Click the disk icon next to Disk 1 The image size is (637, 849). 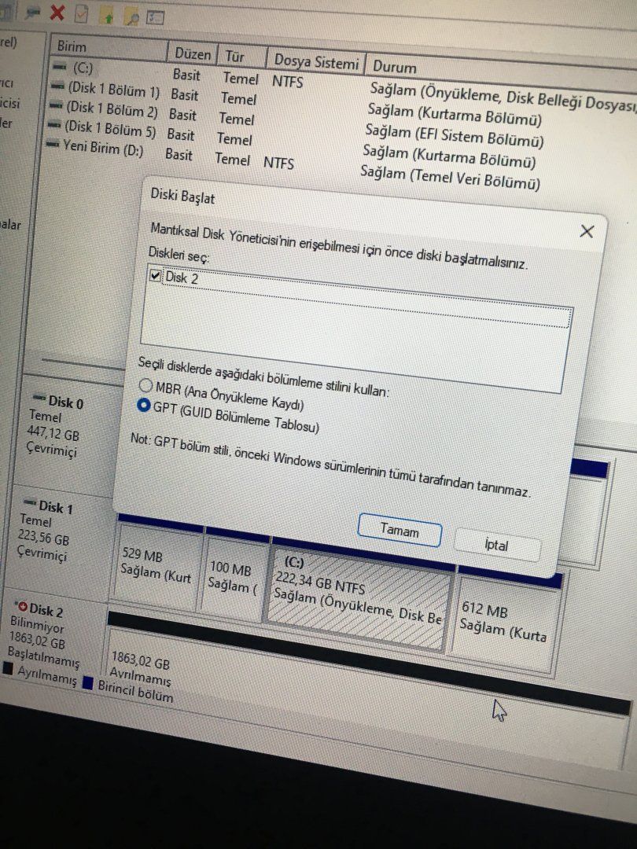(31, 503)
